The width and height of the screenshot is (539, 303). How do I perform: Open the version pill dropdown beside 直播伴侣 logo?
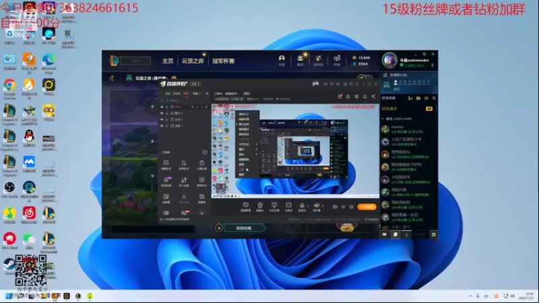195,83
